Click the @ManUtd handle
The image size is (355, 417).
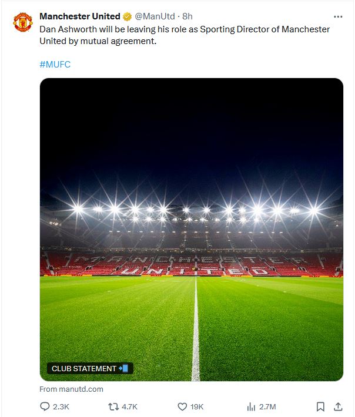click(155, 16)
